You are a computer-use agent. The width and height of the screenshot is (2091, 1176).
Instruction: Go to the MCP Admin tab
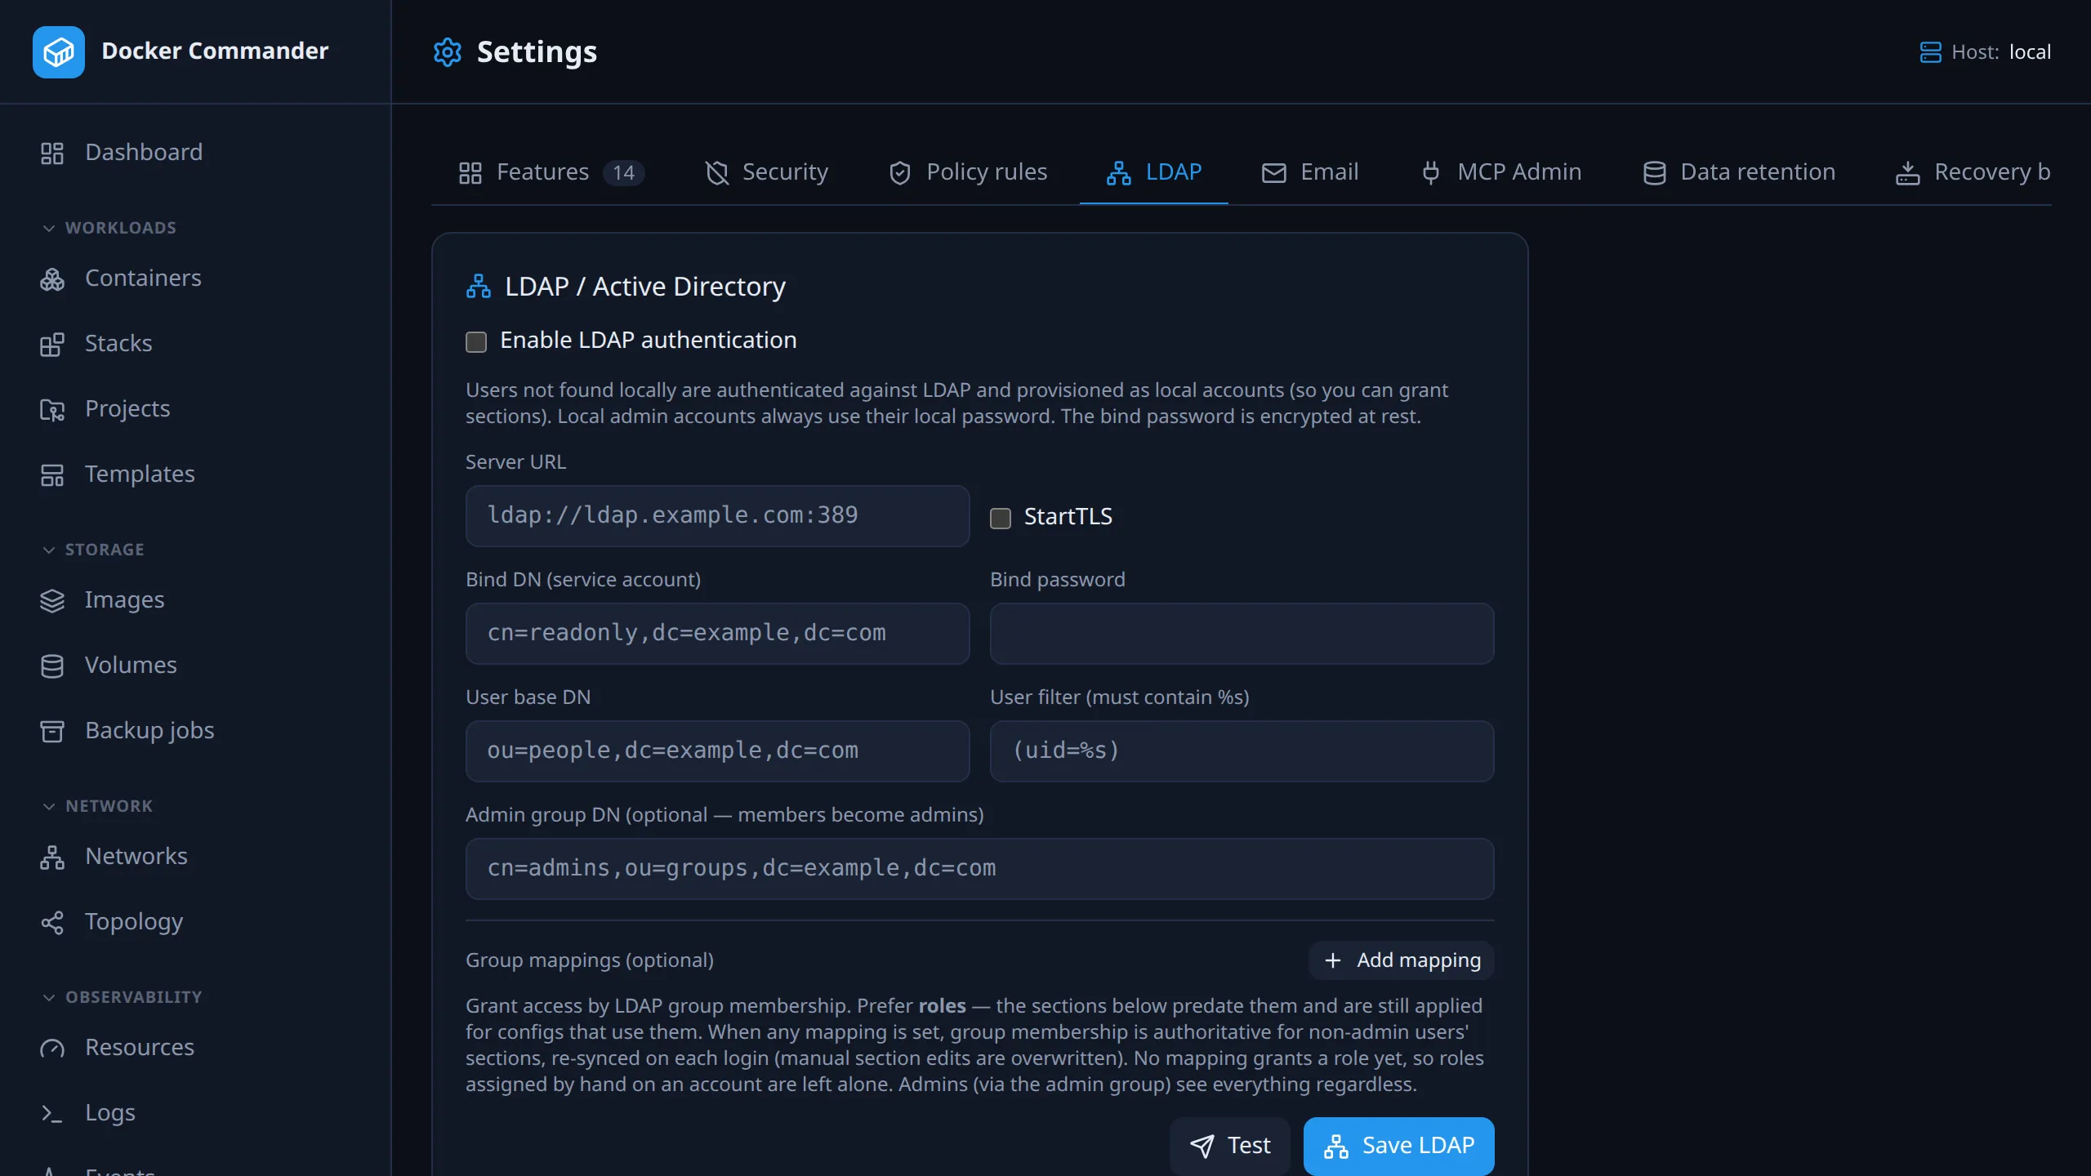tap(1501, 172)
